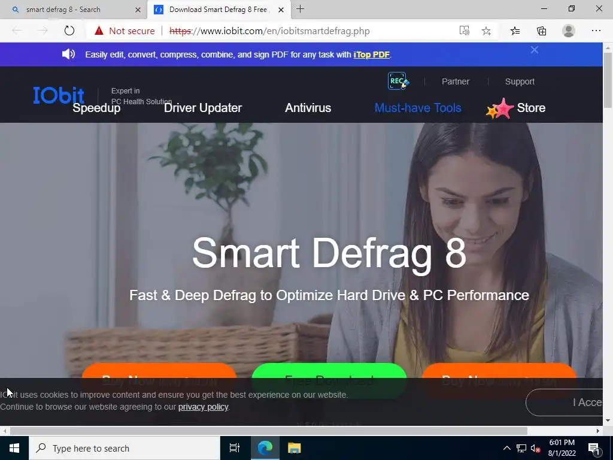Click the Smart Defrag 8 headline text
The image size is (613, 460).
point(329,253)
